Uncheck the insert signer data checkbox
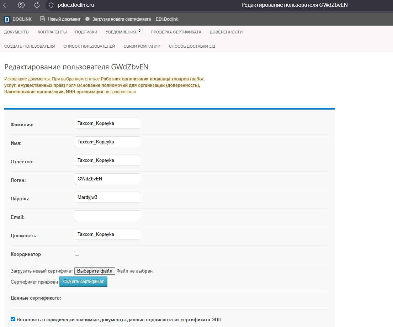The height and width of the screenshot is (327, 393). 13,319
